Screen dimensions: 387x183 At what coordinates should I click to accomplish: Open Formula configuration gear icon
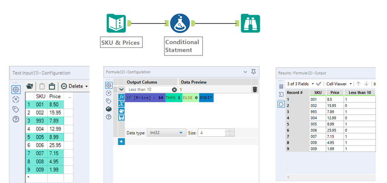coord(108,85)
